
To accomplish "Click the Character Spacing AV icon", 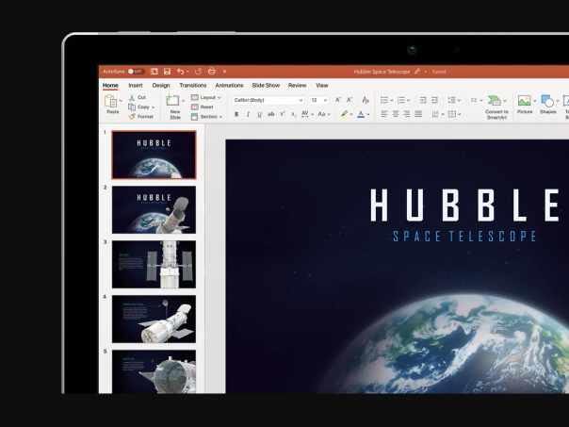I will 305,114.
